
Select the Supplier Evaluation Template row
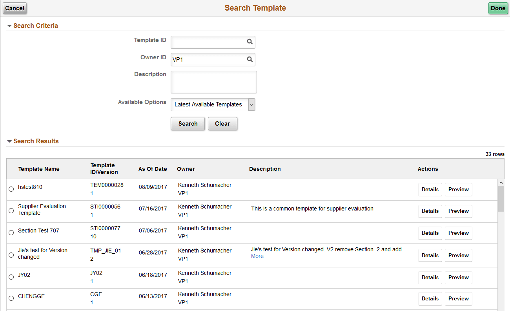(x=11, y=210)
